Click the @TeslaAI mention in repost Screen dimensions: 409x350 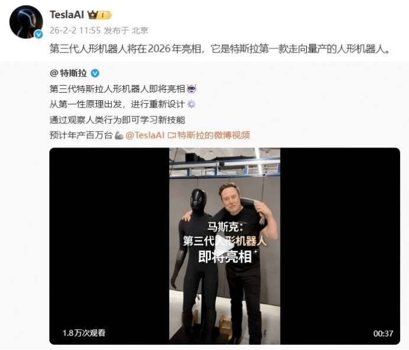[x=145, y=135]
